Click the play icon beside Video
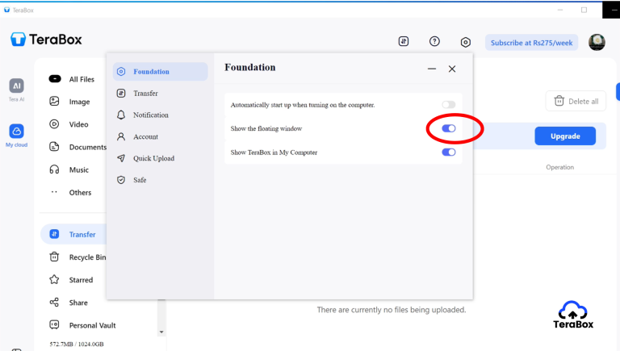Viewport: 620px width, 351px height. coord(54,124)
